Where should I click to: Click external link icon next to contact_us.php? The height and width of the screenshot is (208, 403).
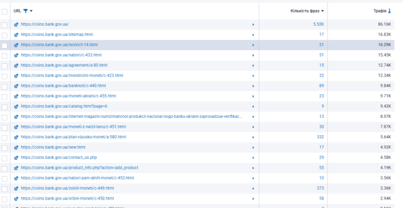pos(16,158)
